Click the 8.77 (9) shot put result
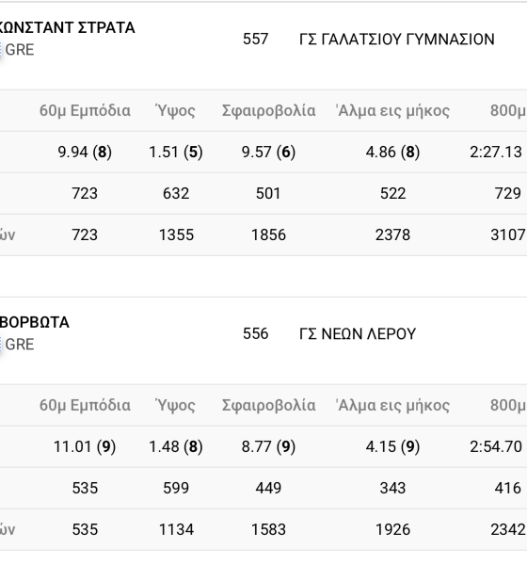This screenshot has height=565, width=527. pyautogui.click(x=268, y=446)
